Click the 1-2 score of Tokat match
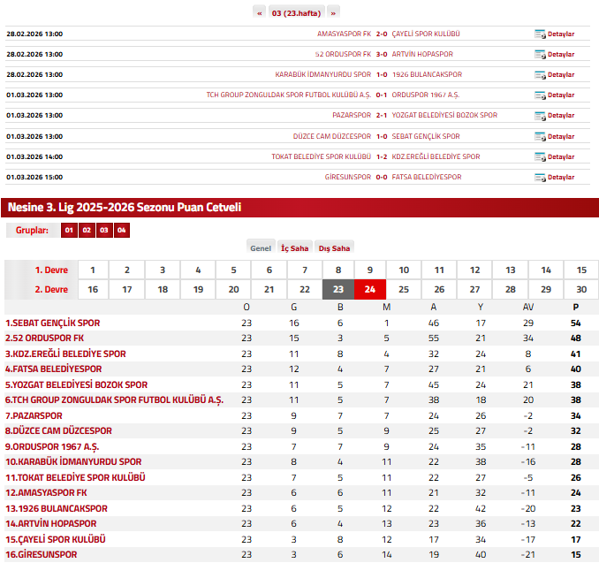This screenshot has width=599, height=563. pyautogui.click(x=382, y=156)
